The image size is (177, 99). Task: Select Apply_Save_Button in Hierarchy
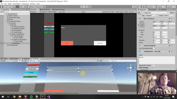(x=20, y=40)
